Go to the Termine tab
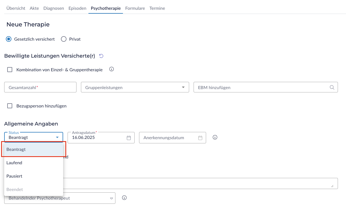This screenshot has width=346, height=206. coord(157,8)
